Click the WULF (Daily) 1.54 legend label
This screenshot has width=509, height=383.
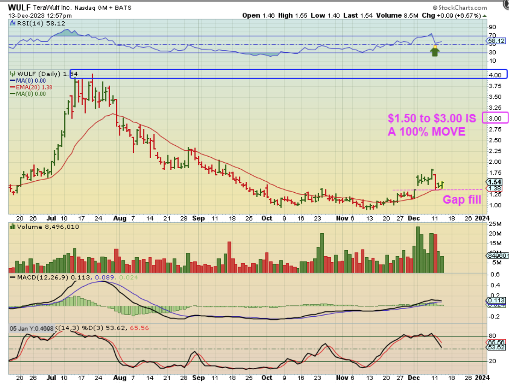pos(47,74)
